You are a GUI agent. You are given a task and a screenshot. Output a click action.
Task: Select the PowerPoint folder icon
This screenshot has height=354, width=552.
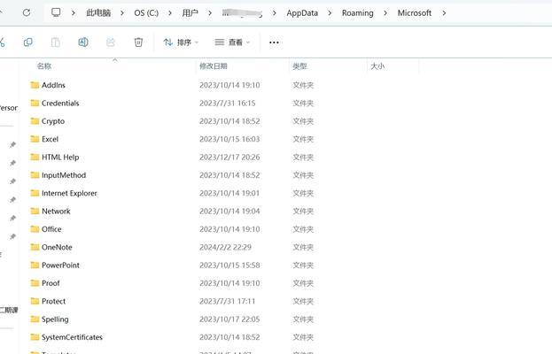(35, 265)
